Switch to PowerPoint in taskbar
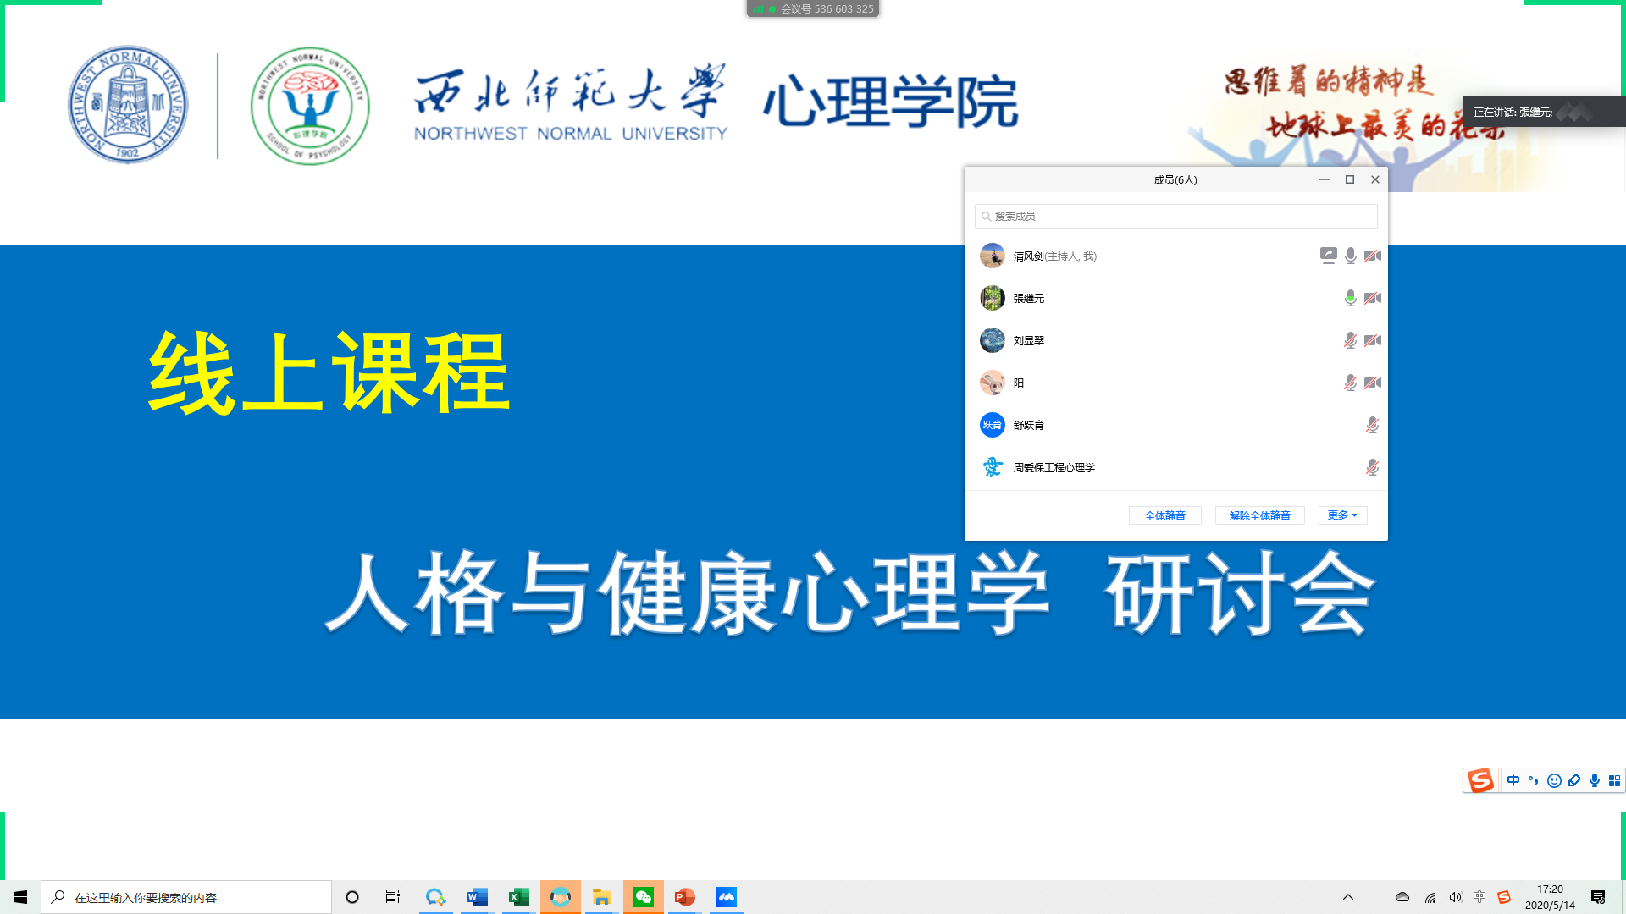This screenshot has height=914, width=1626. [684, 897]
